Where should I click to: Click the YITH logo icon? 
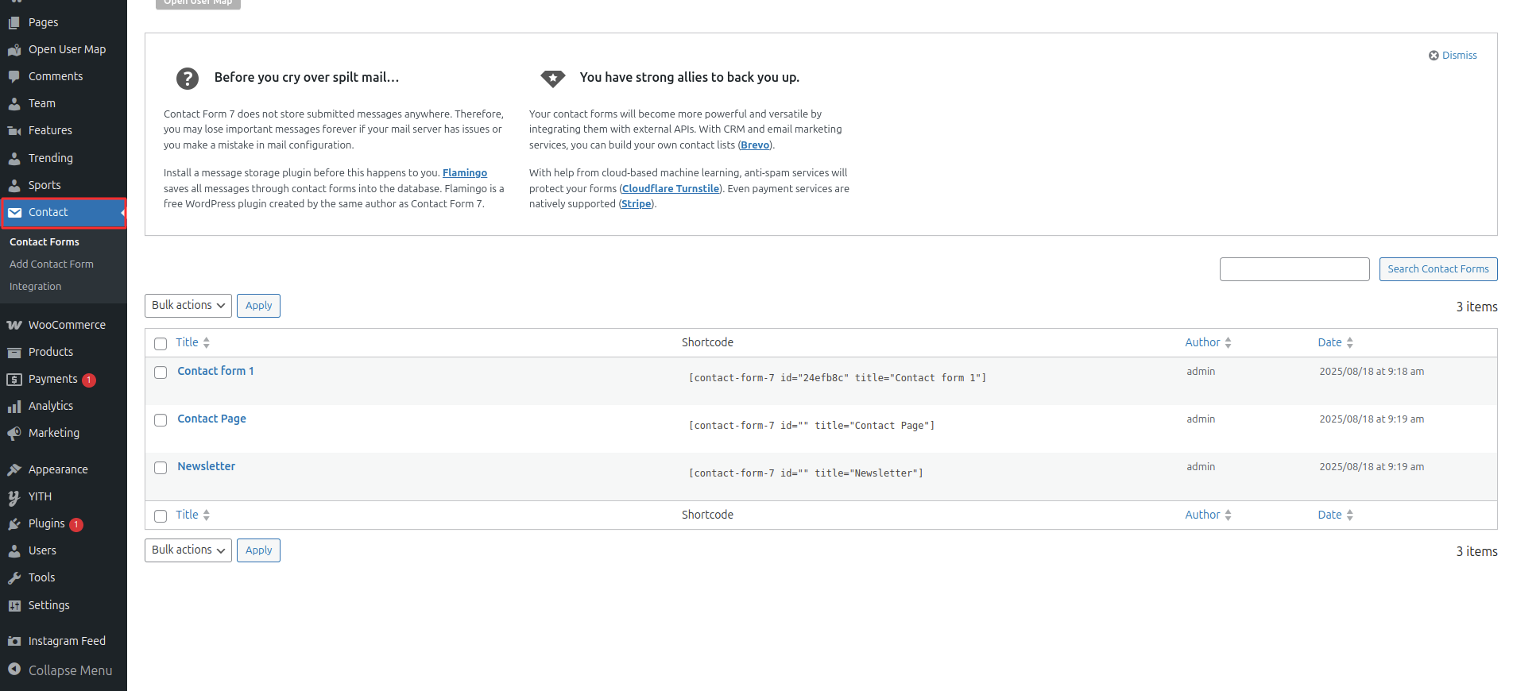14,496
